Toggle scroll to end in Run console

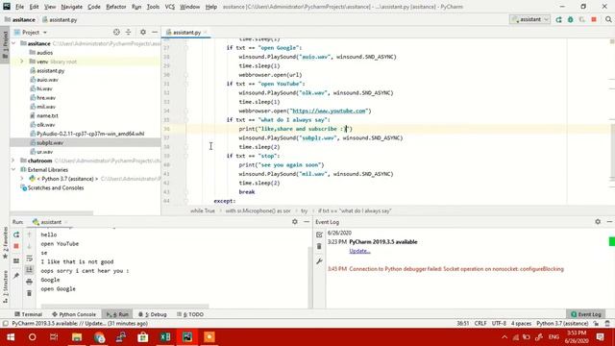[30, 269]
